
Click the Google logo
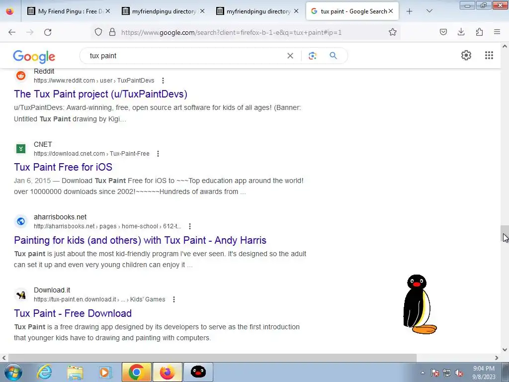(34, 57)
